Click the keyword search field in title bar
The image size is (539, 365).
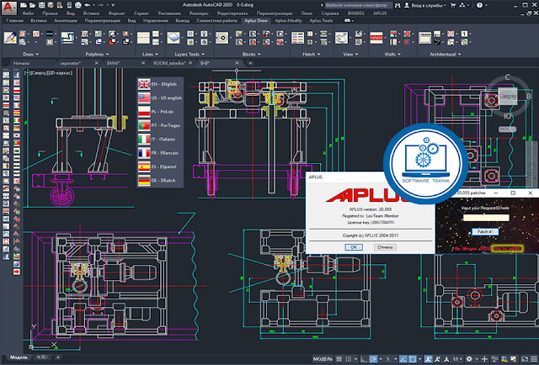(358, 5)
